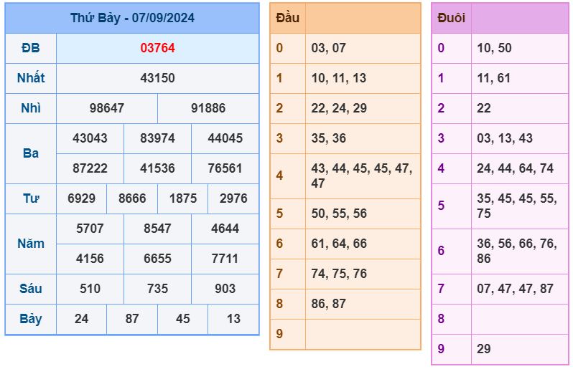
Task: Click the special prize number 03764
Action: [x=157, y=48]
